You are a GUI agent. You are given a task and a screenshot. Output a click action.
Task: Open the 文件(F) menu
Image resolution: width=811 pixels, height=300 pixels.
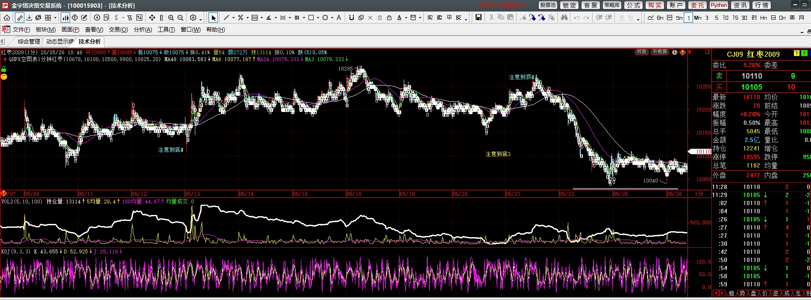(21, 29)
